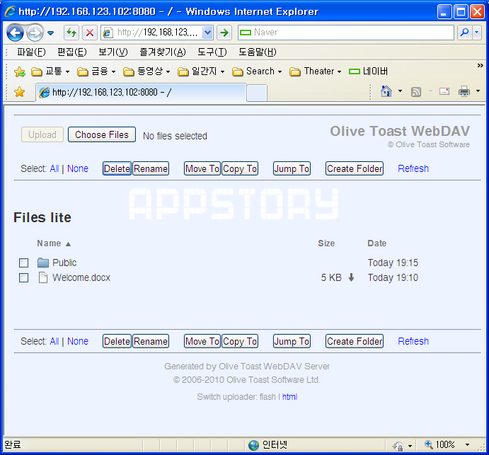Screen dimensions: 489x455
Task: Click the top Copy To button
Action: pos(240,168)
